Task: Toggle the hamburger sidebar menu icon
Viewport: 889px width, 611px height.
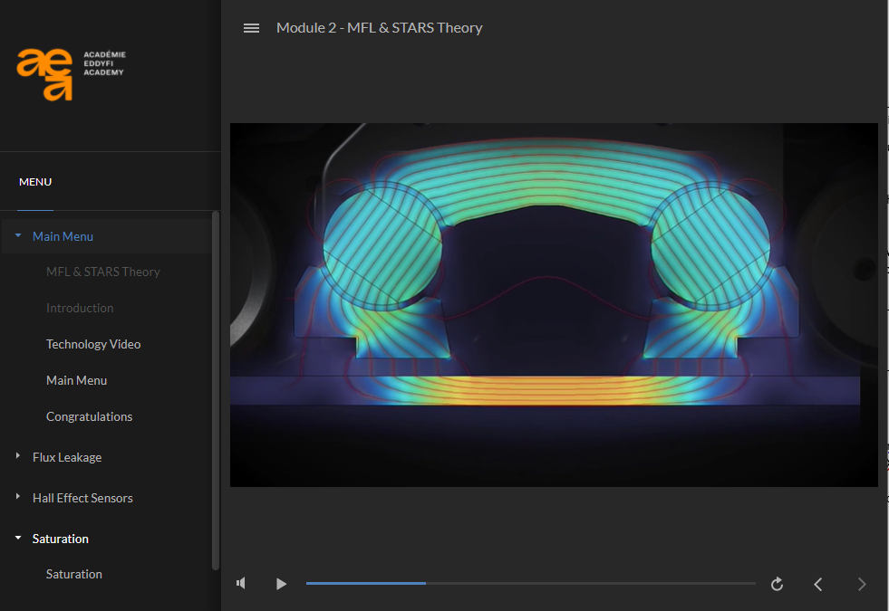Action: (x=251, y=28)
